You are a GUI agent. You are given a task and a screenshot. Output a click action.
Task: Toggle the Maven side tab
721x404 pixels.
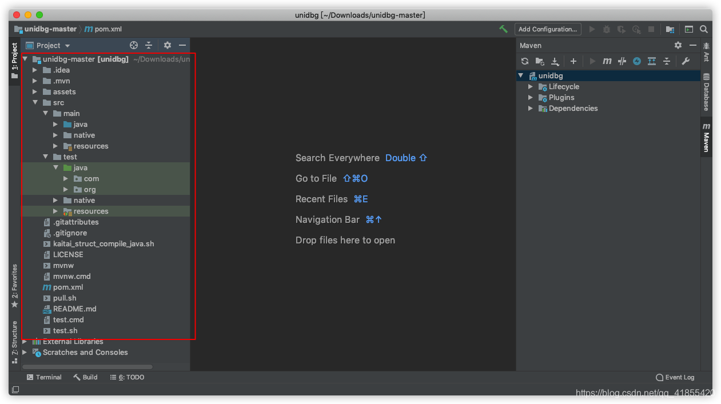click(x=707, y=137)
